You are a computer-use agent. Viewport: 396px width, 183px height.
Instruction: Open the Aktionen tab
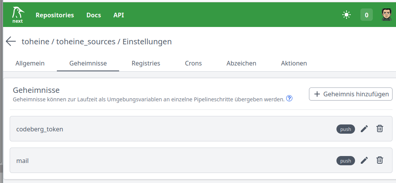tap(294, 63)
